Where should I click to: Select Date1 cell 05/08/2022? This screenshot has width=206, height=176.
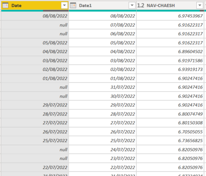(102, 43)
